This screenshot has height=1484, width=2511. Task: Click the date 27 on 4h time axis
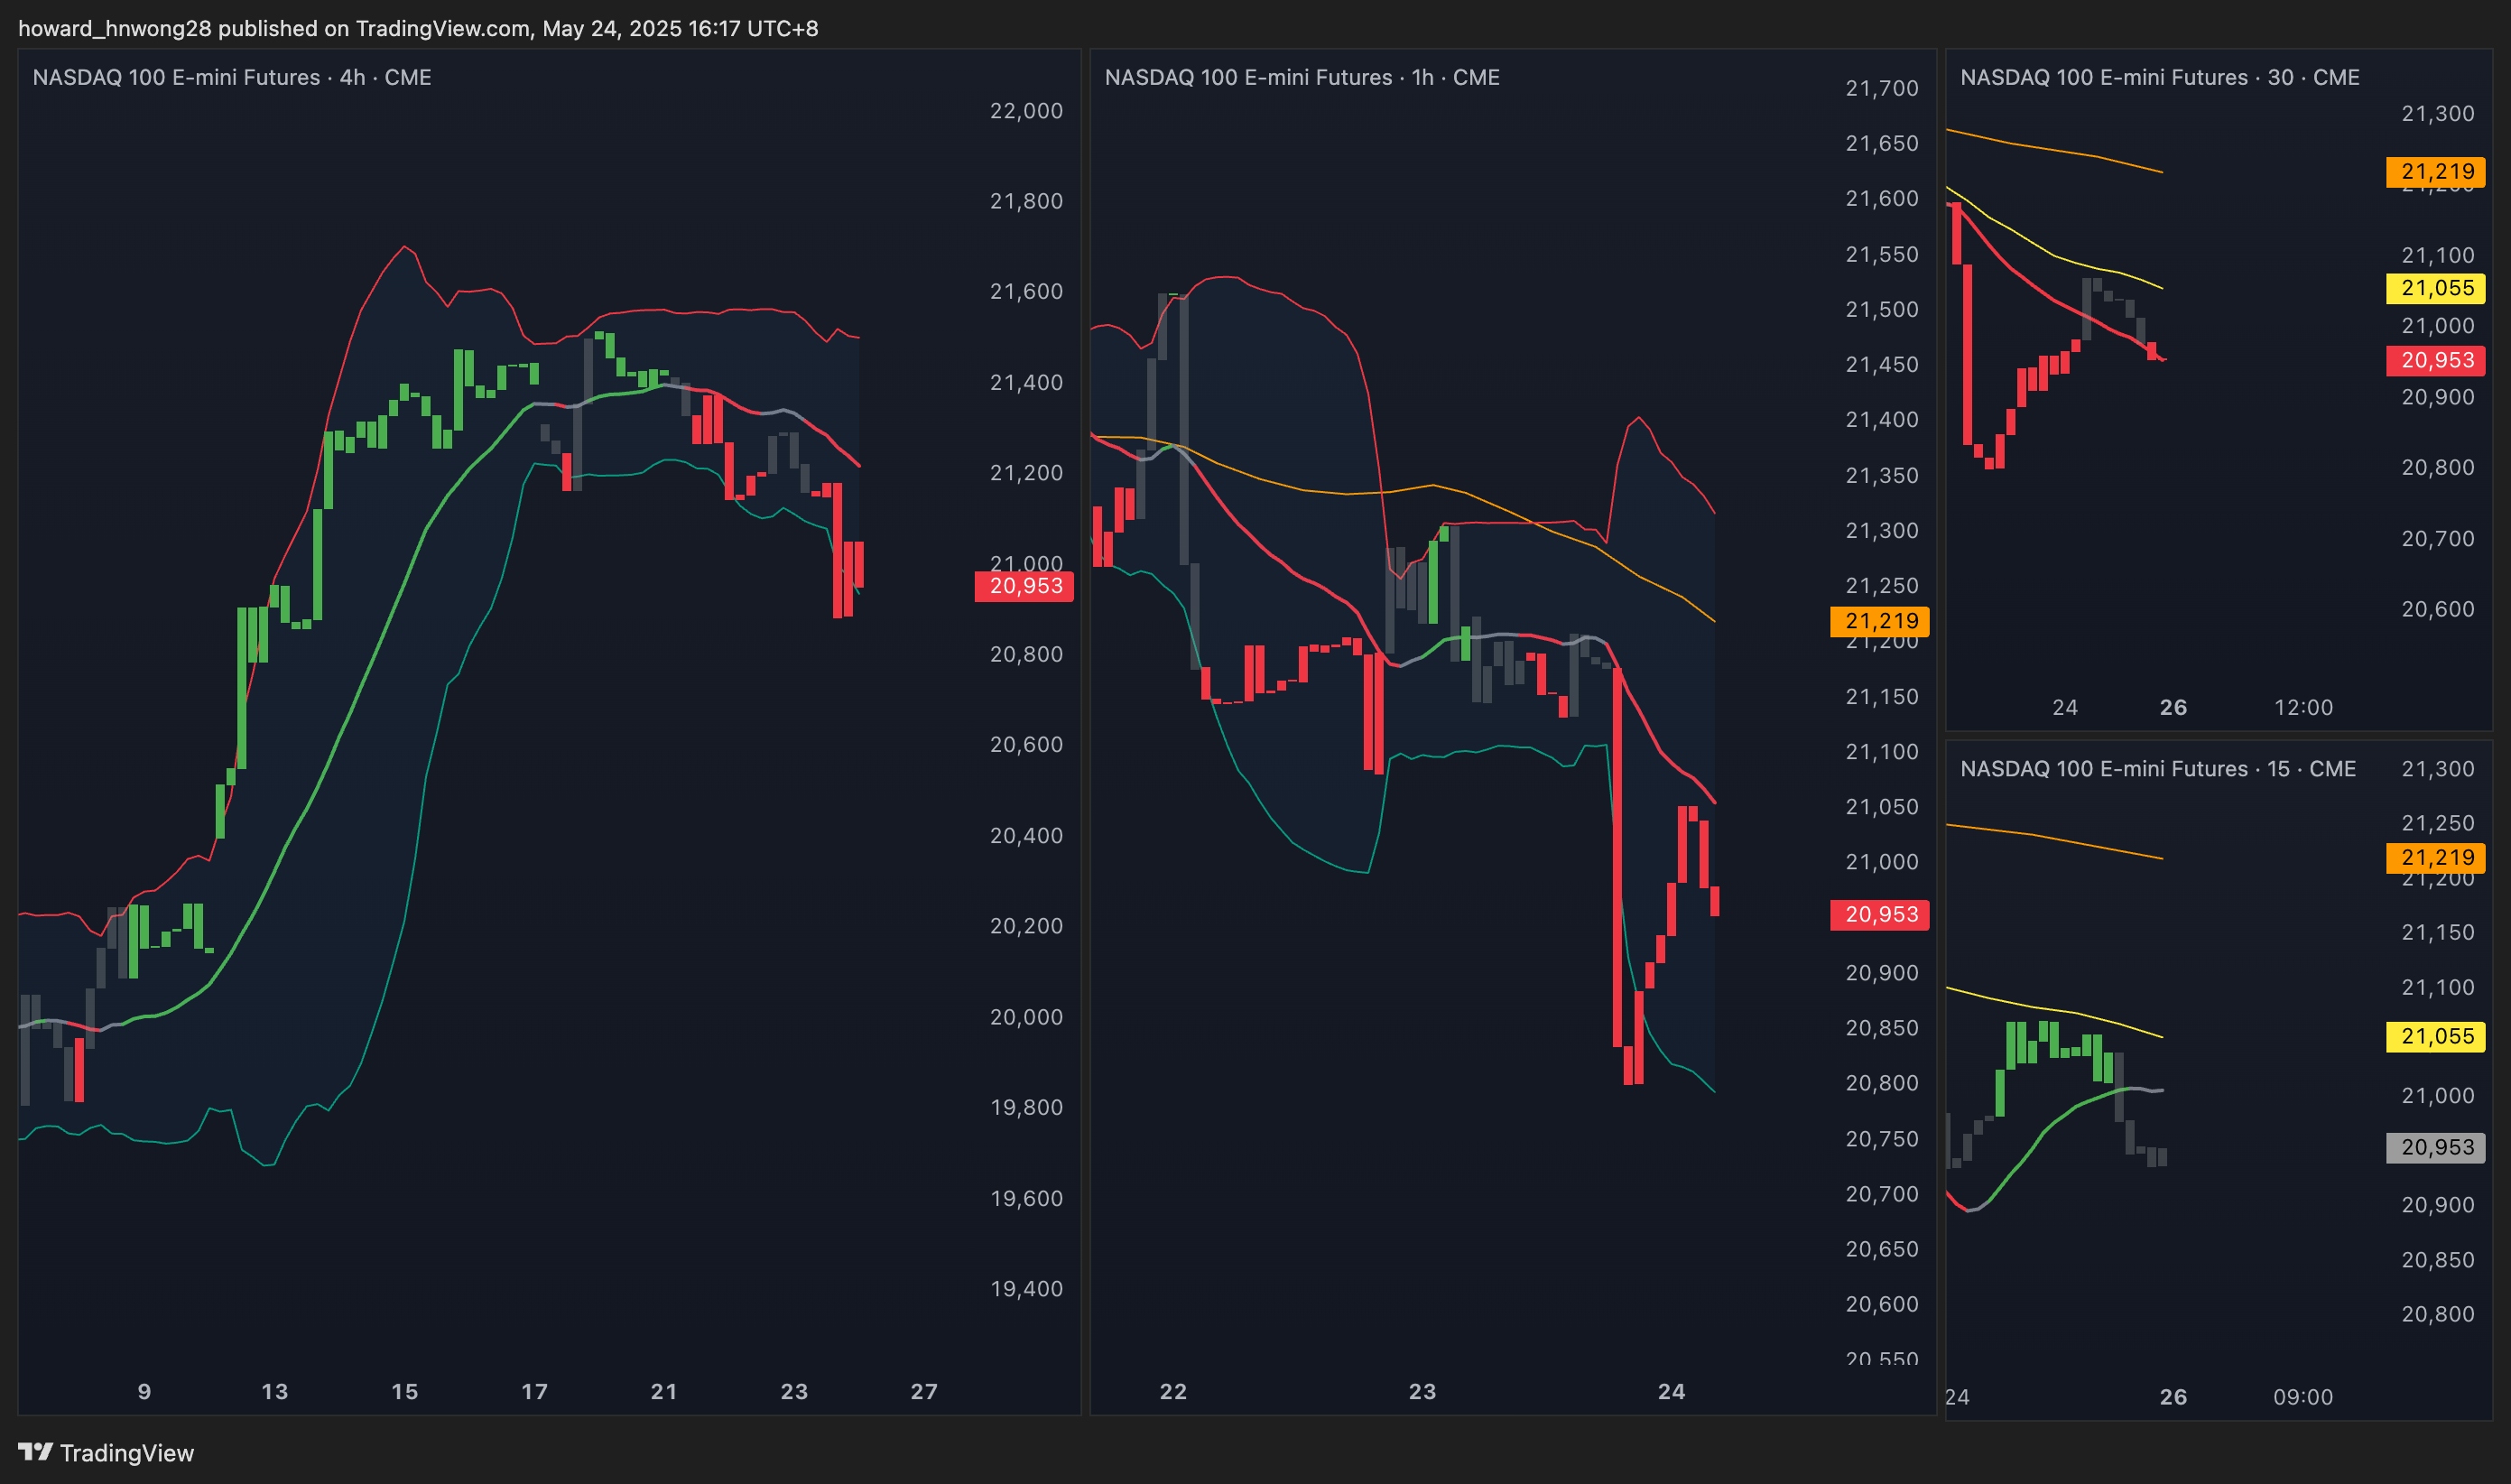923,1391
